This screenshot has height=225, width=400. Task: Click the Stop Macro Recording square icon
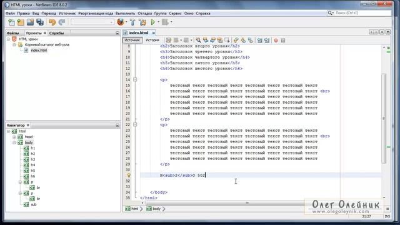(x=283, y=40)
